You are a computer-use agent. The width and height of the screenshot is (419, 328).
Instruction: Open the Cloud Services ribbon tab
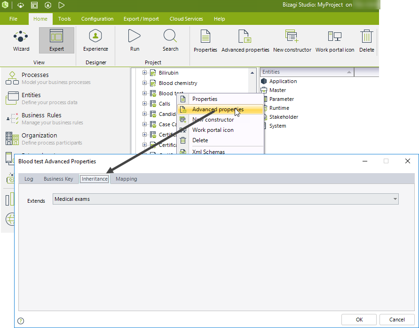pyautogui.click(x=186, y=19)
